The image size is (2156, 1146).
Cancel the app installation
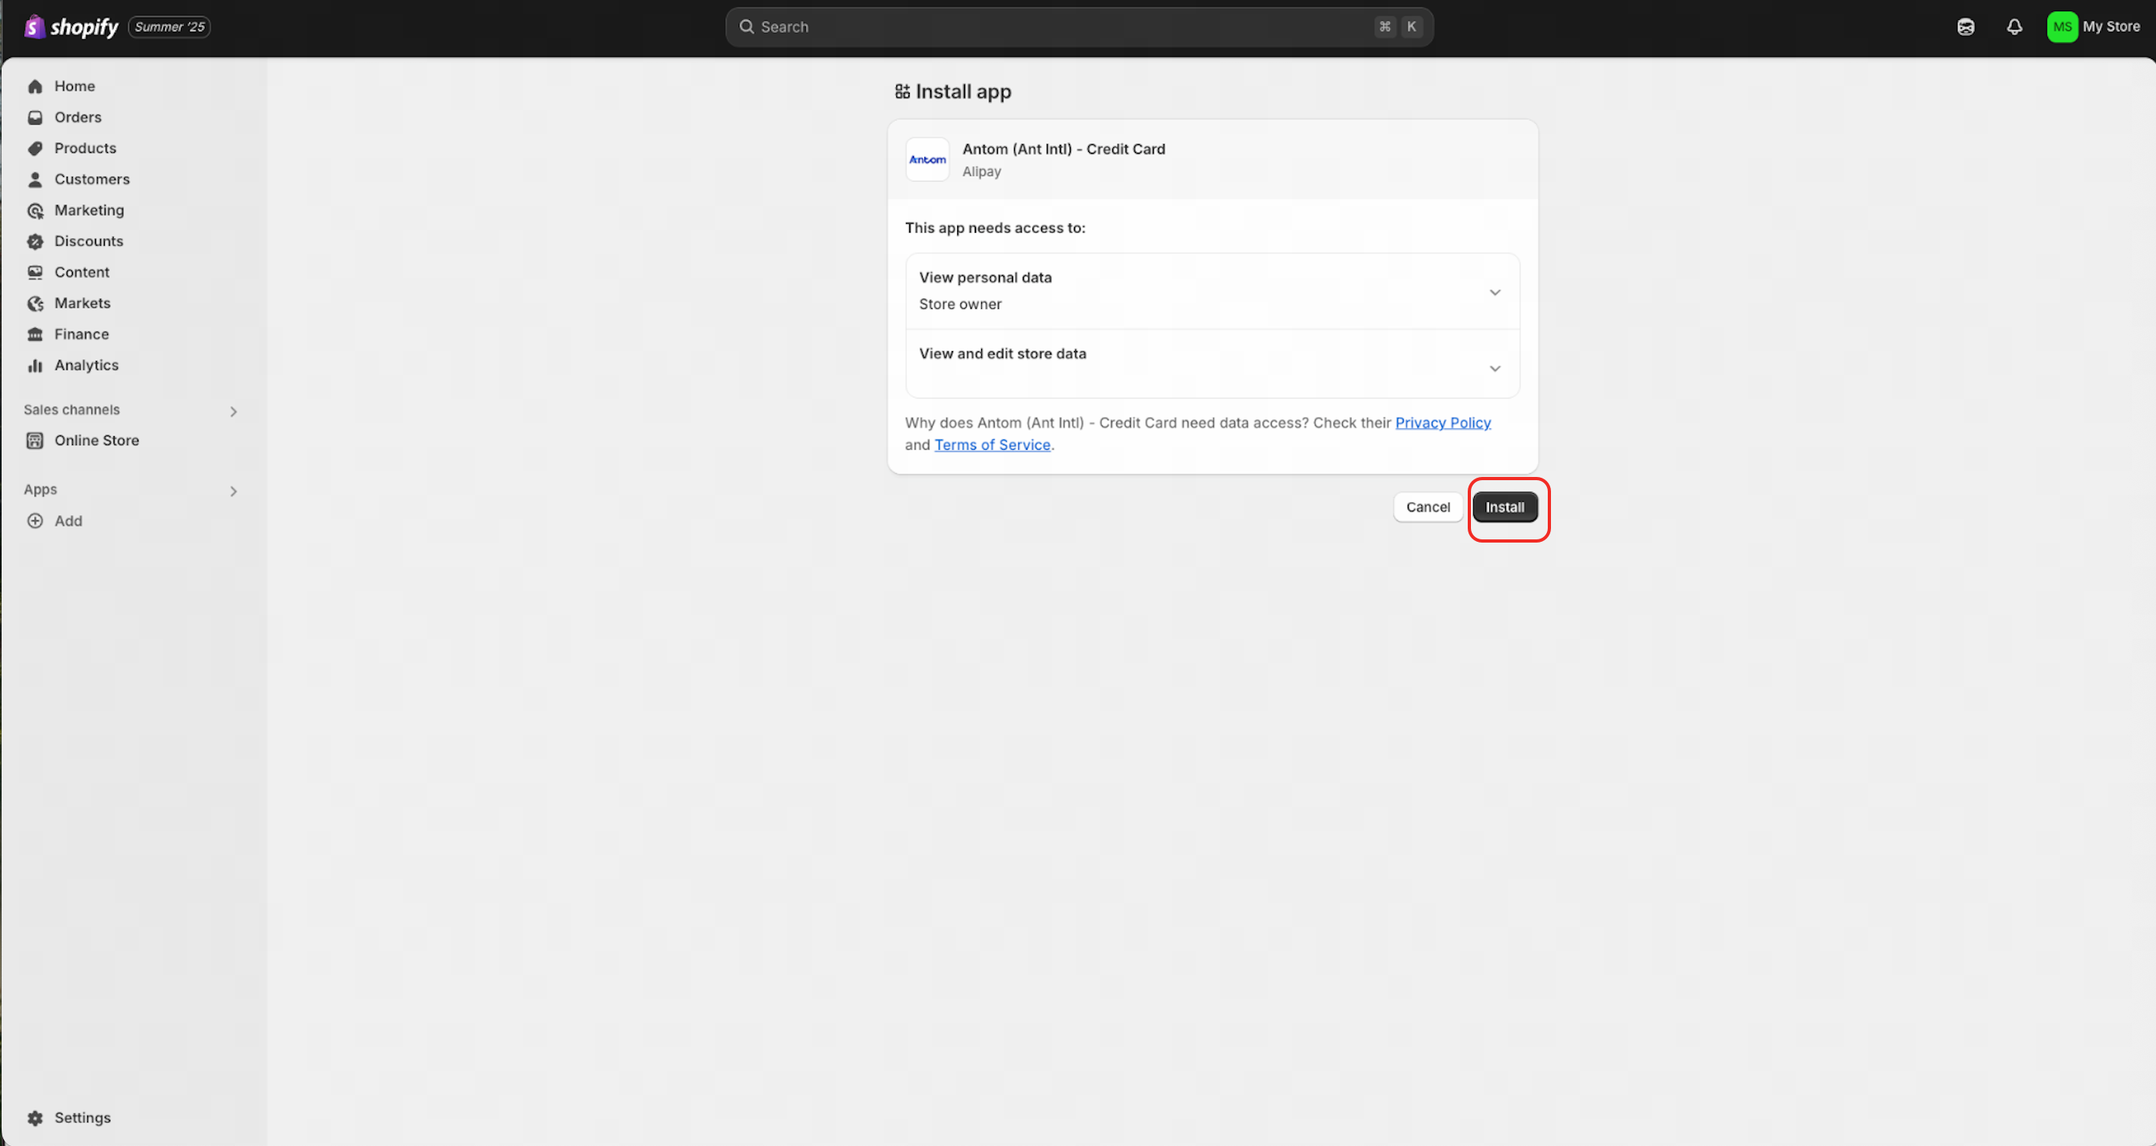(x=1427, y=507)
